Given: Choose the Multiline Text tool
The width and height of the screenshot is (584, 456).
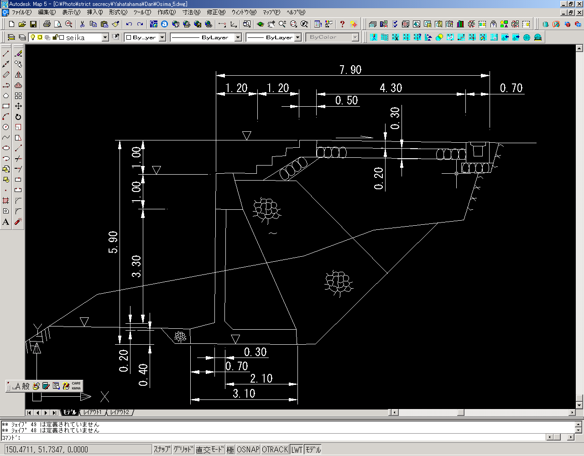Looking at the screenshot, I should pyautogui.click(x=6, y=222).
